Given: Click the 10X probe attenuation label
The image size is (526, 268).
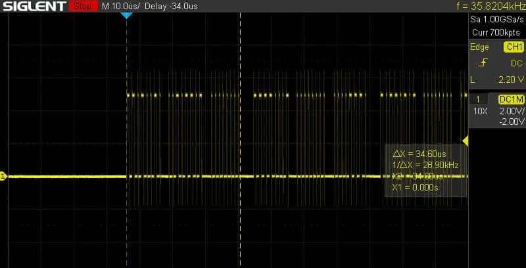Looking at the screenshot, I should (x=480, y=111).
